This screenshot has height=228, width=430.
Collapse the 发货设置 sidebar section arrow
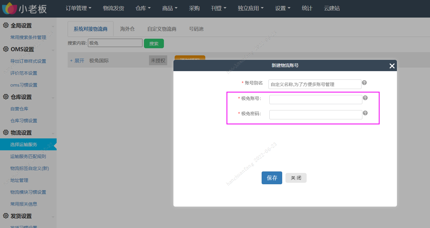[x=53, y=217]
